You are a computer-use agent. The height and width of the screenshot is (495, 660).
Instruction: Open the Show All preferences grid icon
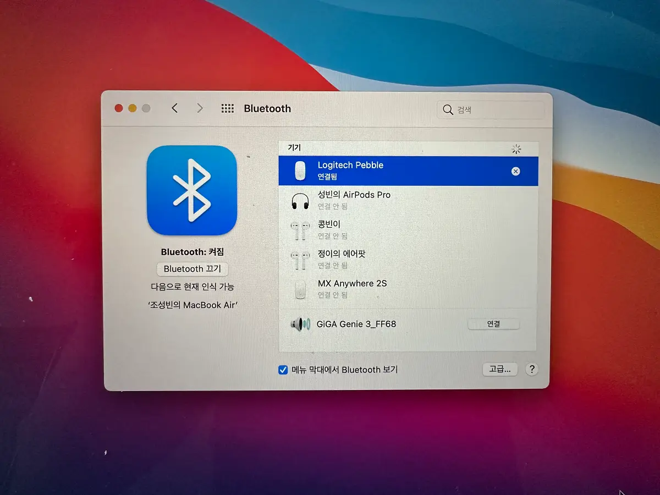227,108
